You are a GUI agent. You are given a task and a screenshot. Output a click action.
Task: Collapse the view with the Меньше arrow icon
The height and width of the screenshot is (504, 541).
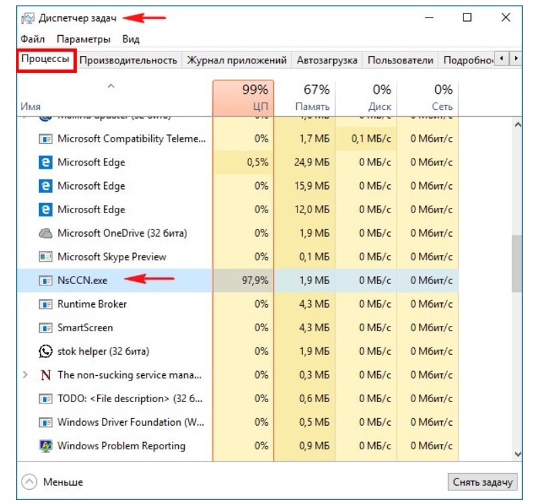pos(29,482)
